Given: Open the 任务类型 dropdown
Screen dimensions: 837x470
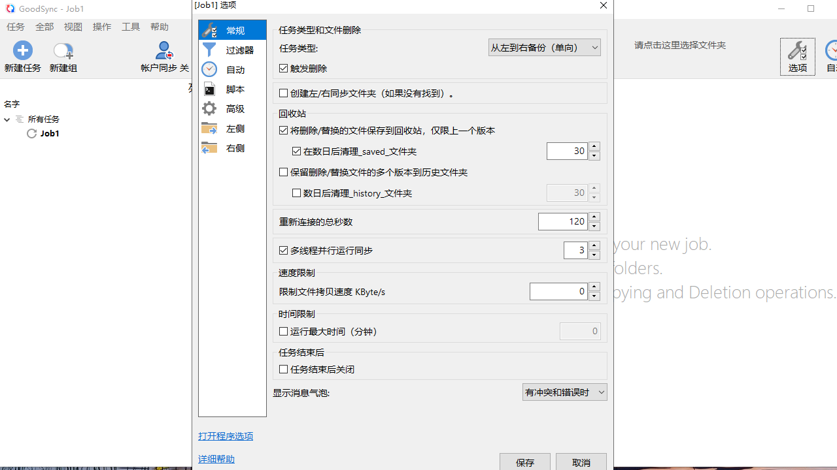Looking at the screenshot, I should coord(544,47).
